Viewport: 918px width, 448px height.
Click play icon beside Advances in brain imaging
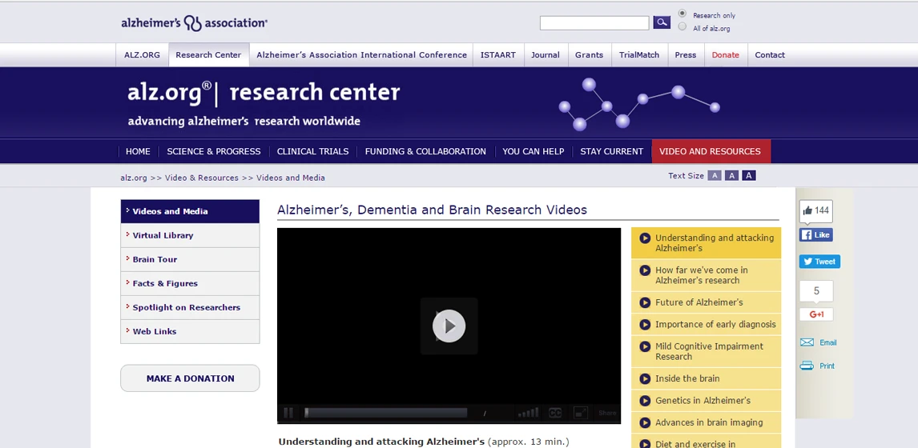(x=645, y=422)
